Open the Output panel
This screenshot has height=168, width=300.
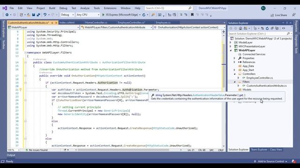11,155
